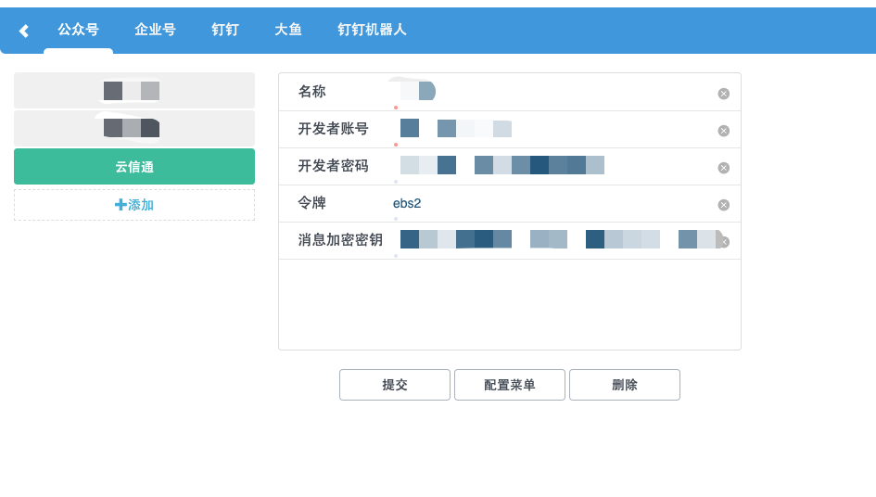Open the 企业号 tab

pos(155,30)
